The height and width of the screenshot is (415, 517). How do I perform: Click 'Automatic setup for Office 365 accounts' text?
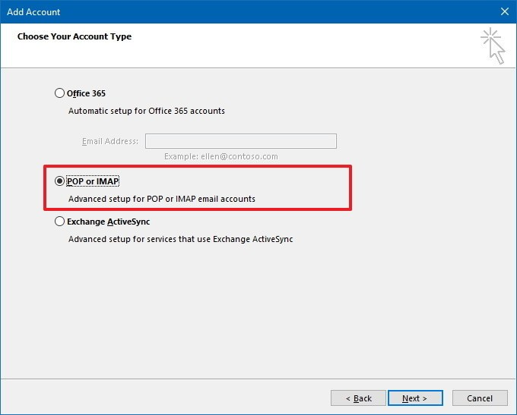tap(147, 111)
